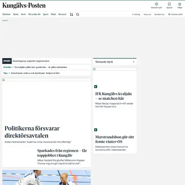
Task: Open the E-tidning link
Action: [x=136, y=14]
